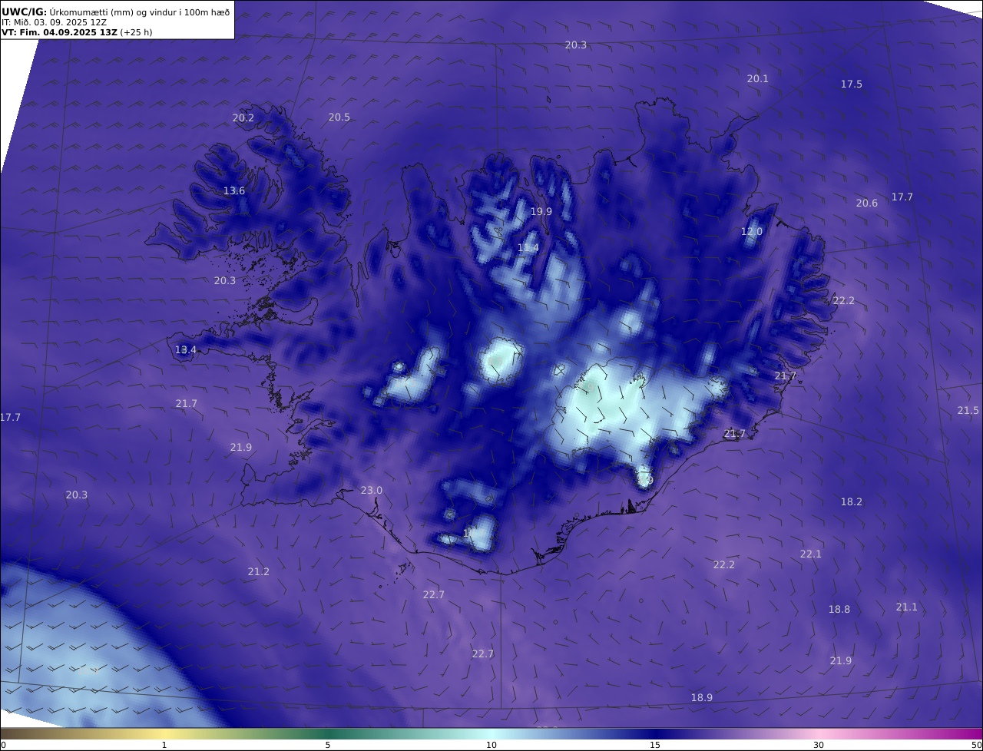983x751 pixels.
Task: Click the 12.0 value on the map
Action: [x=752, y=231]
